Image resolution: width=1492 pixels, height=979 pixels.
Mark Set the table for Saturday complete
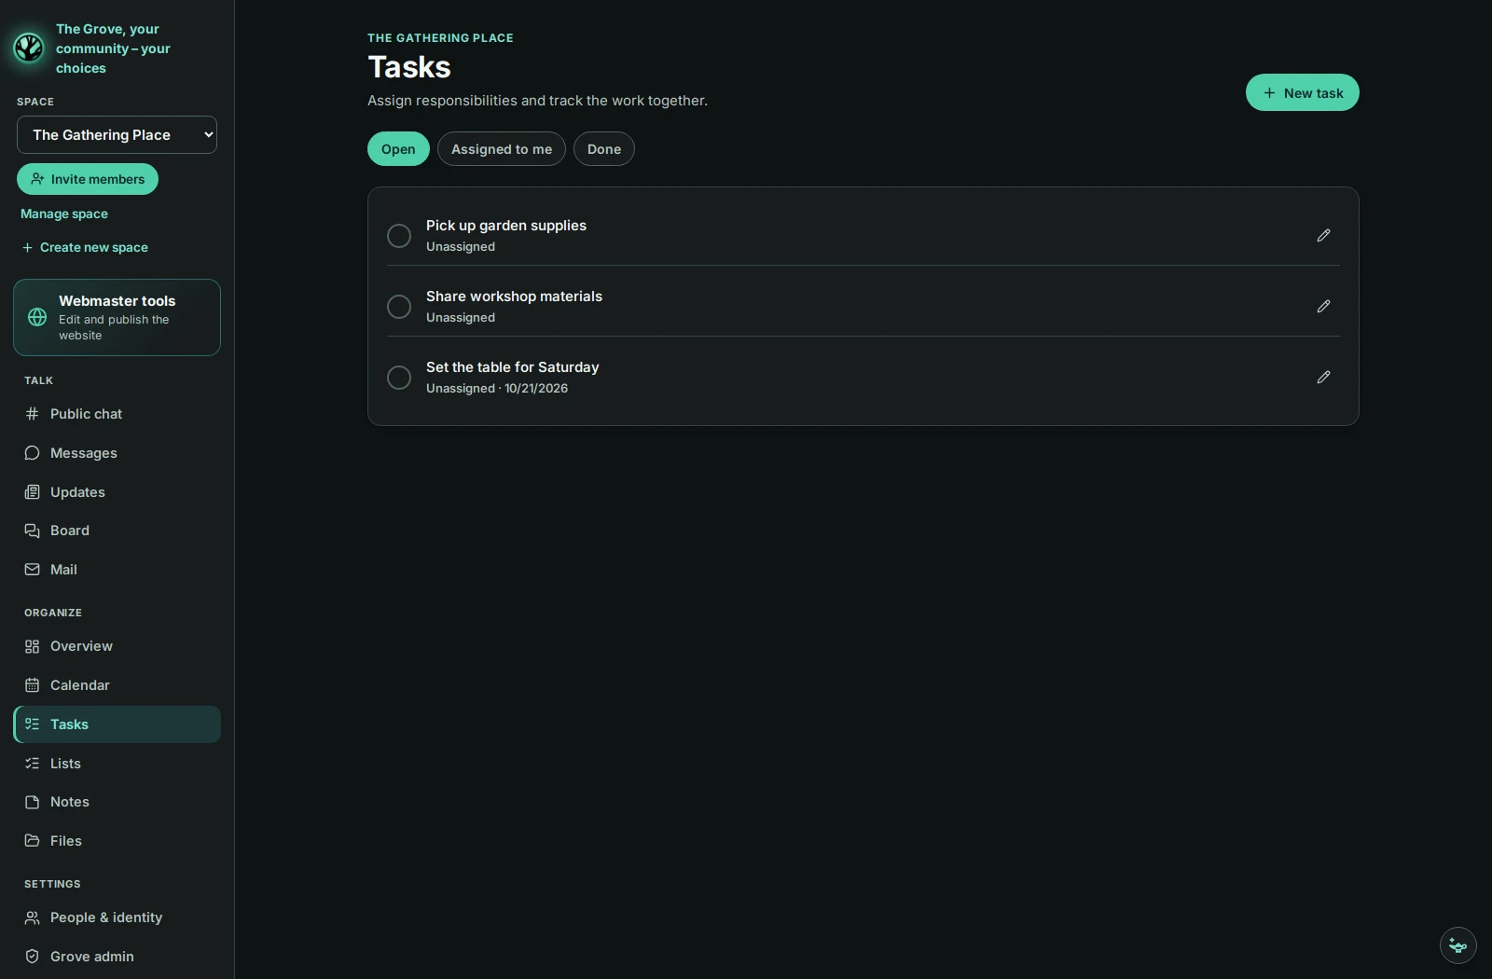(x=399, y=378)
